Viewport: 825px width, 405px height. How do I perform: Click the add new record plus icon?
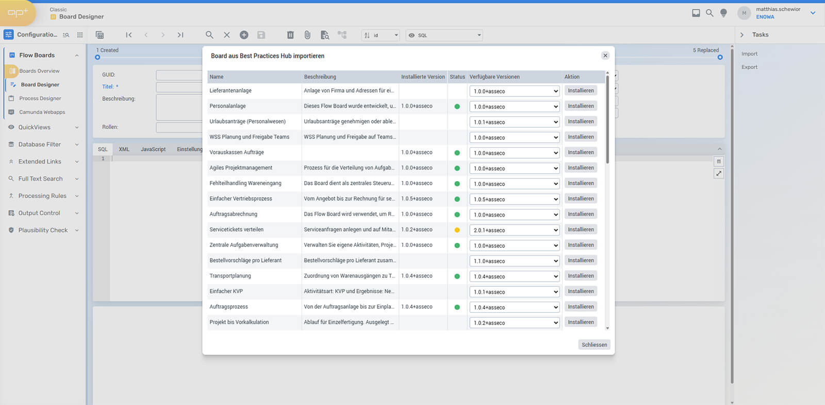(x=244, y=35)
